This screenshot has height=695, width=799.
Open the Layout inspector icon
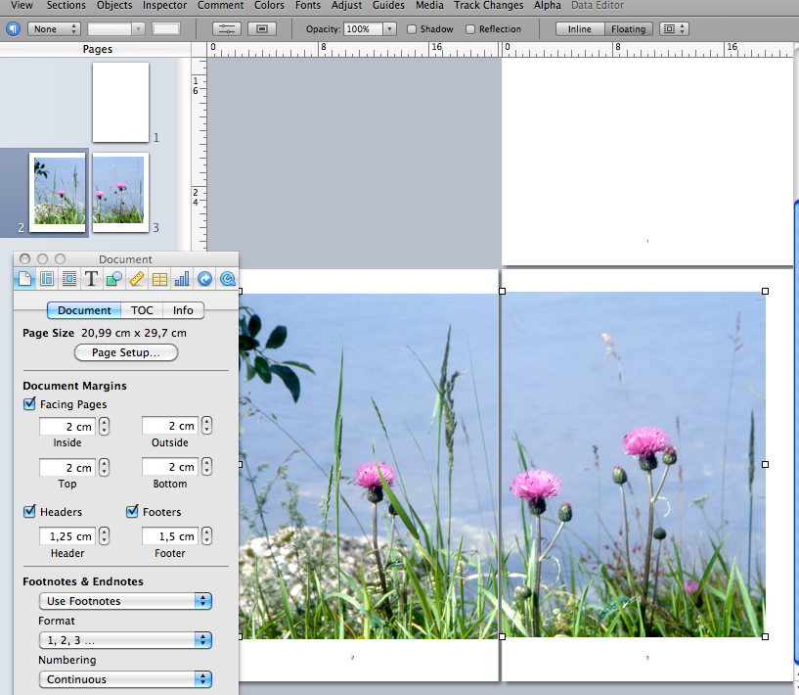click(x=46, y=279)
